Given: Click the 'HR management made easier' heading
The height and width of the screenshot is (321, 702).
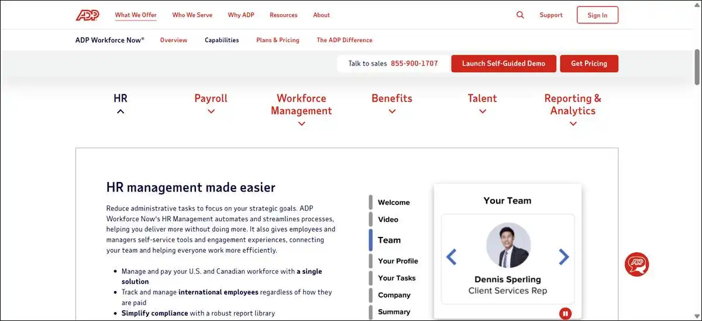Looking at the screenshot, I should 191,187.
